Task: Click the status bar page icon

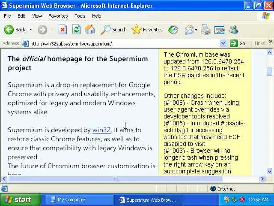Action: (x=4, y=188)
